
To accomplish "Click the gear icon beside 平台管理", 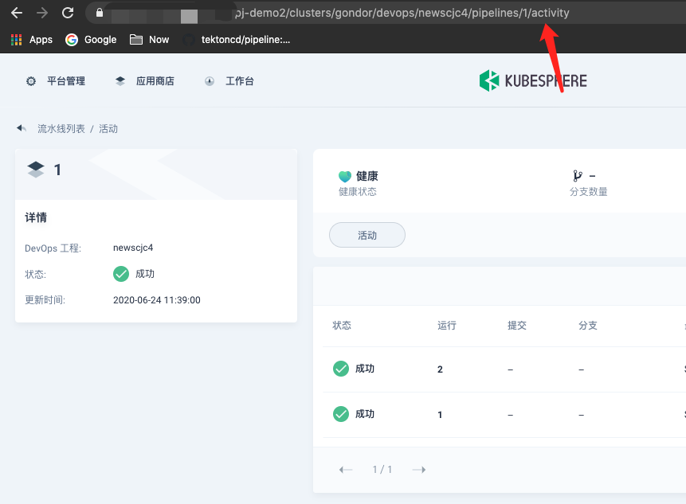I will (x=31, y=81).
